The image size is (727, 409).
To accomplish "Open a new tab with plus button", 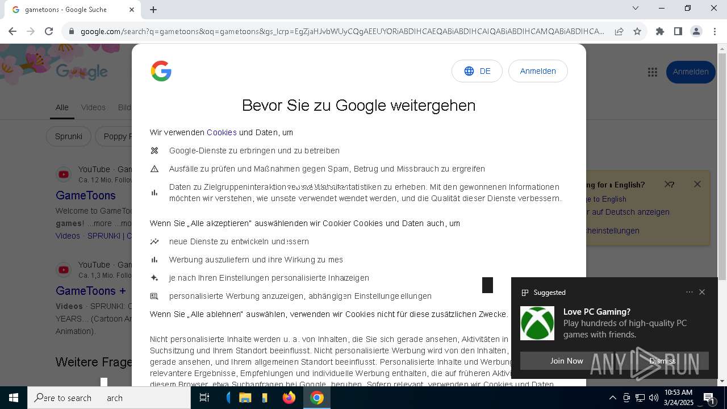I will point(153,10).
